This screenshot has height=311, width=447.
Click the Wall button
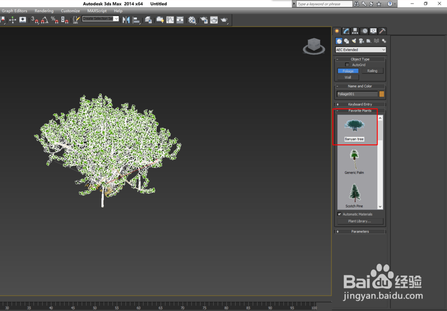pyautogui.click(x=348, y=77)
